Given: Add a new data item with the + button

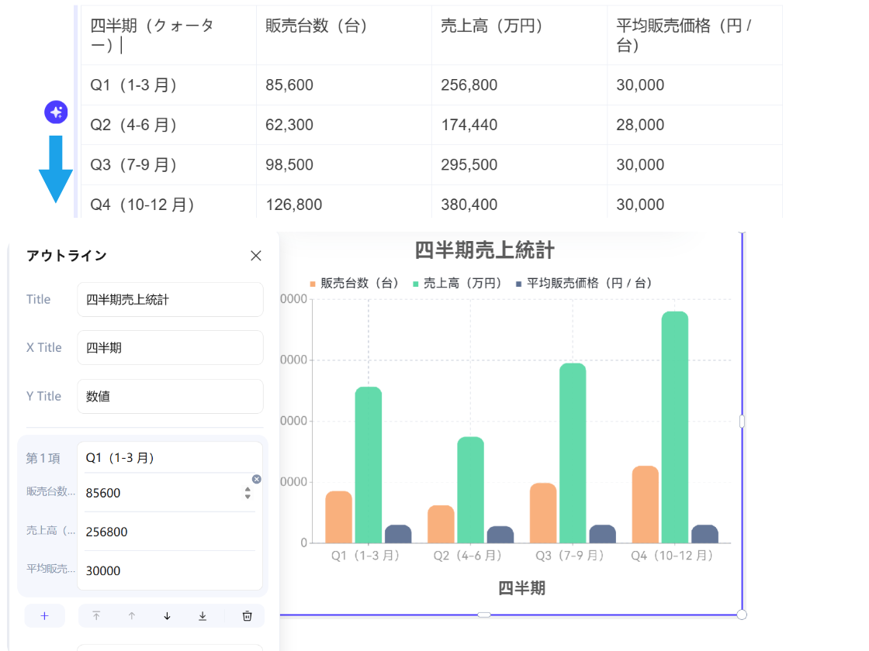Looking at the screenshot, I should 45,615.
